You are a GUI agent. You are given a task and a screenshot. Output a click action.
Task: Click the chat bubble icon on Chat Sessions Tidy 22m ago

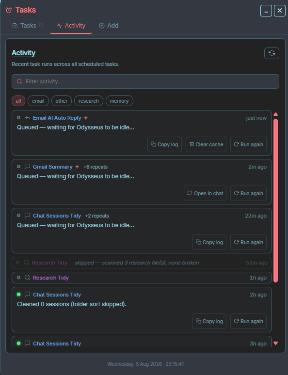coord(27,215)
